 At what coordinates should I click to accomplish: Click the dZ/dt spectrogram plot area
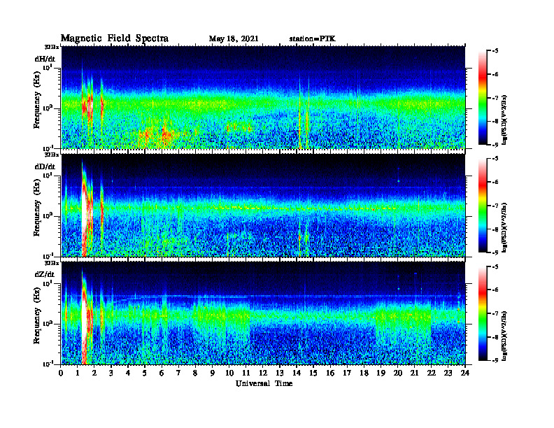point(263,313)
